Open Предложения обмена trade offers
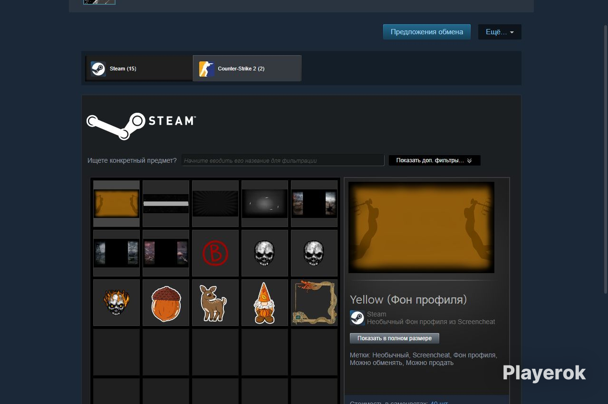 [427, 32]
